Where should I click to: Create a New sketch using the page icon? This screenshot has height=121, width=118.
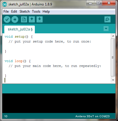coord(24,20)
